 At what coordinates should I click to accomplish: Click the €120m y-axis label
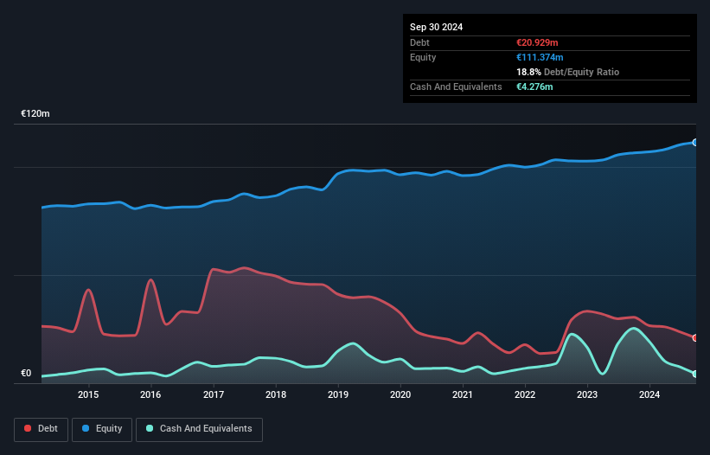coord(35,113)
